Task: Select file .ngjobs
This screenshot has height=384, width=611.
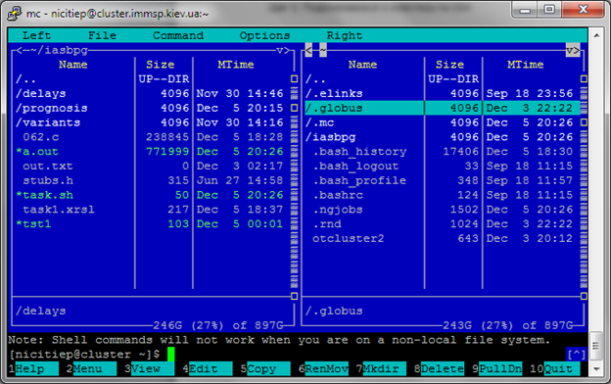Action: click(x=442, y=210)
